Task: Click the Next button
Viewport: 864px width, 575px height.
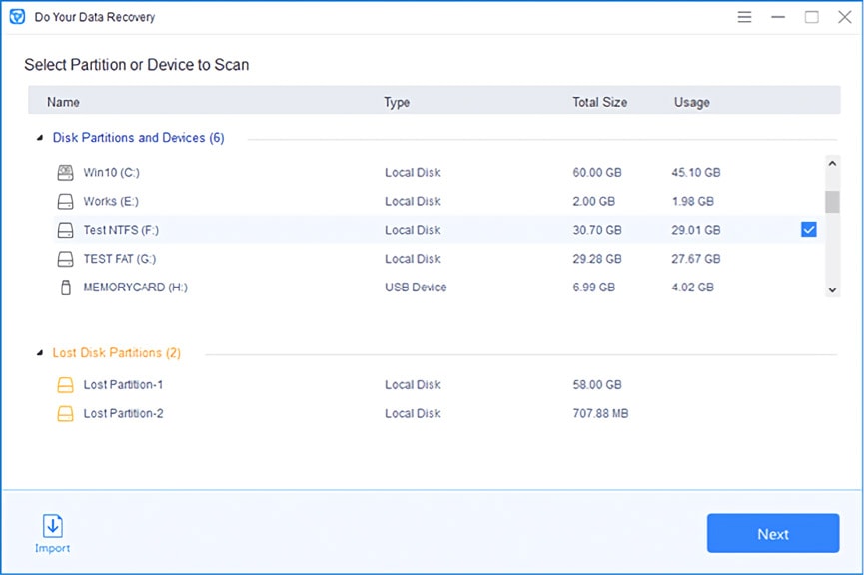Action: pos(772,534)
